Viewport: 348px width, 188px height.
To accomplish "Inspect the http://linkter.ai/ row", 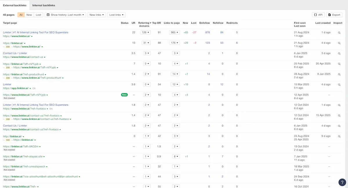I will pos(339,136).
